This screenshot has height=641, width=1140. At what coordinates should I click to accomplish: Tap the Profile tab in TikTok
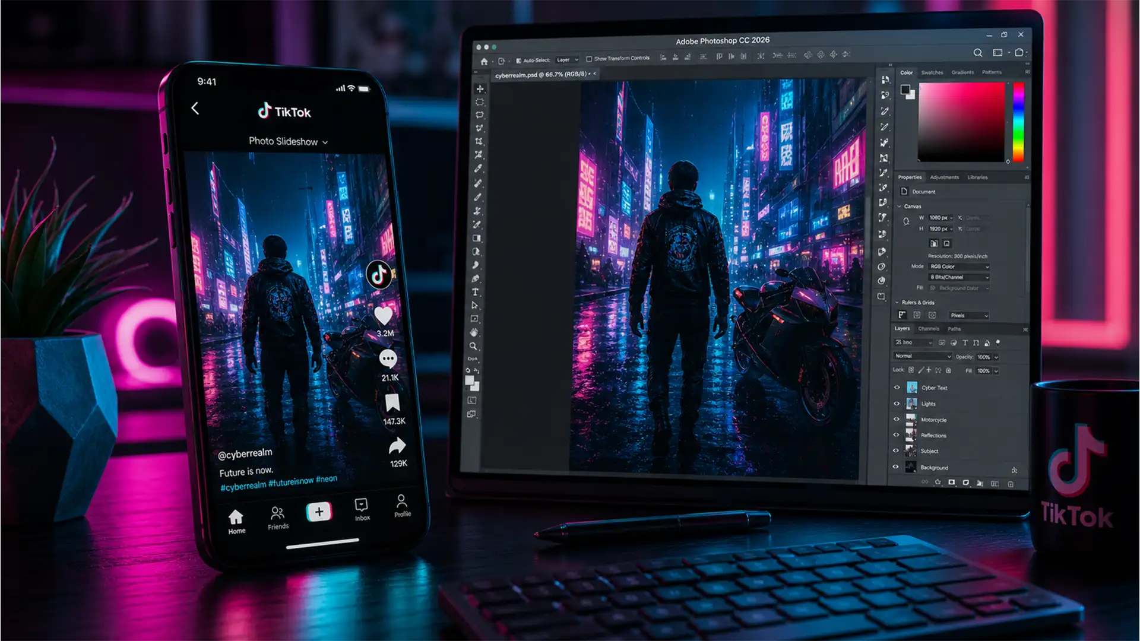(402, 505)
